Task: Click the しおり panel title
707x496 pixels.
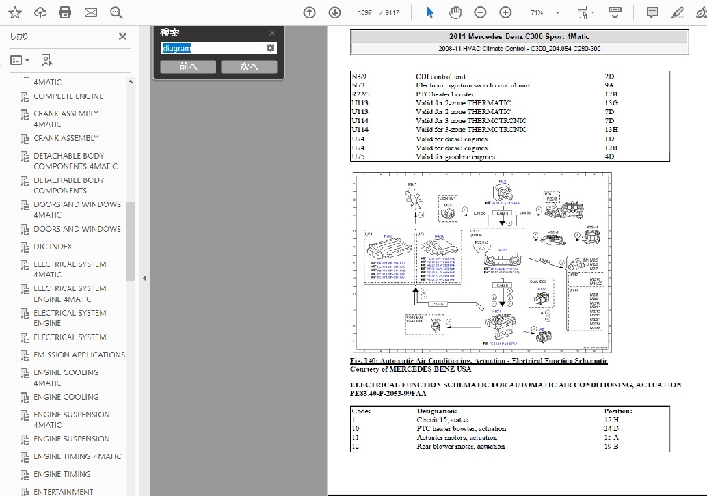Action: [19, 36]
